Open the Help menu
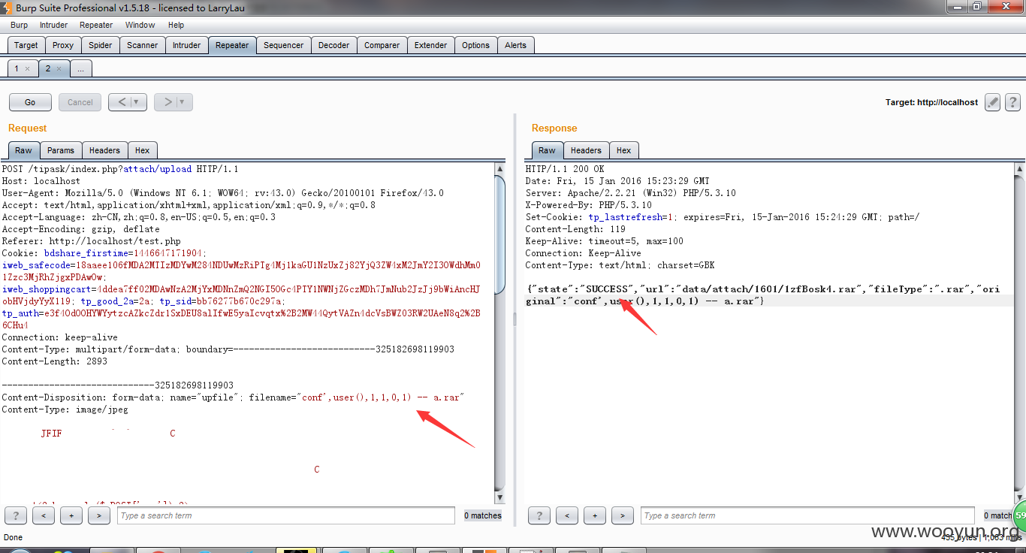This screenshot has width=1026, height=553. point(176,25)
